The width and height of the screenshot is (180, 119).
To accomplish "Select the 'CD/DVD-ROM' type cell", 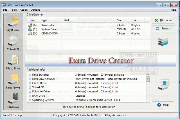I will point(50,33).
